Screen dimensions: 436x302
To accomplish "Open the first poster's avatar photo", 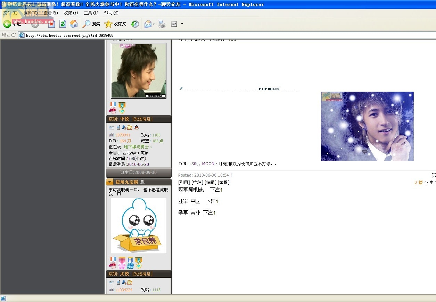I will (139, 70).
